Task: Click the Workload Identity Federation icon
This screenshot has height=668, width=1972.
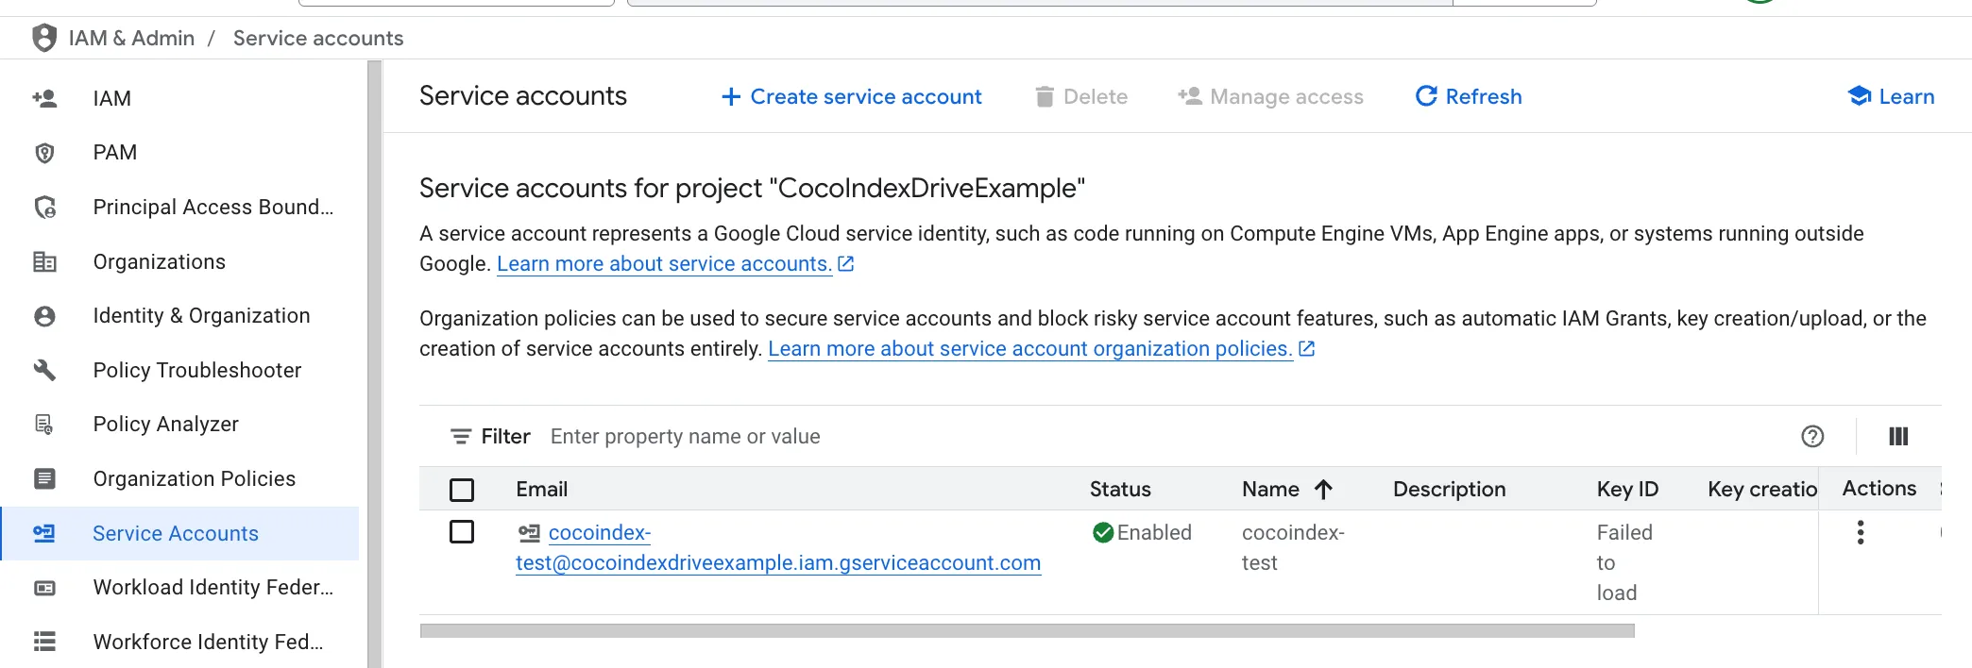Action: [x=44, y=588]
